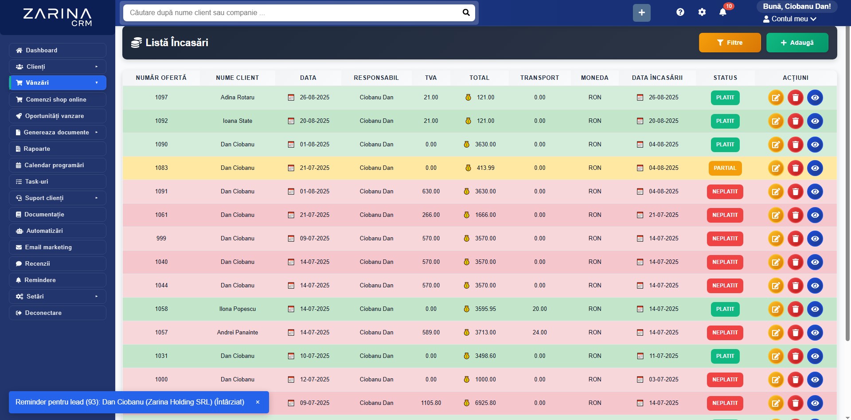Delete the Ioana State entry 1092
The image size is (851, 420).
(796, 121)
